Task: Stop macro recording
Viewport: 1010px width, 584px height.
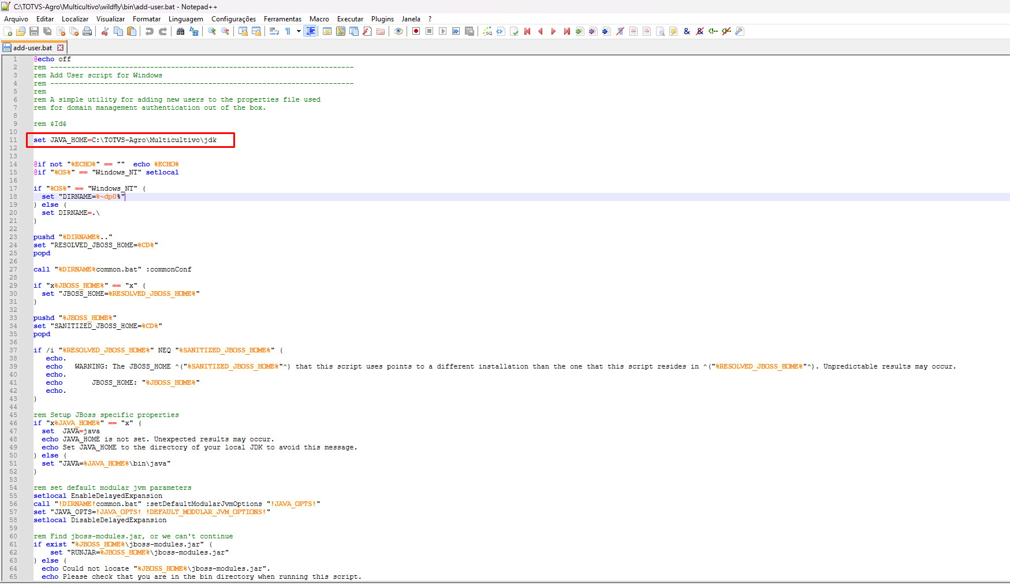Action: click(x=430, y=31)
